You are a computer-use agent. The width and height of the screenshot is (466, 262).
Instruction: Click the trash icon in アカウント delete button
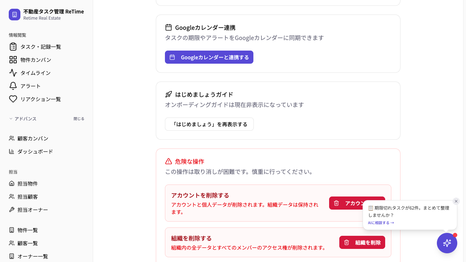336,203
